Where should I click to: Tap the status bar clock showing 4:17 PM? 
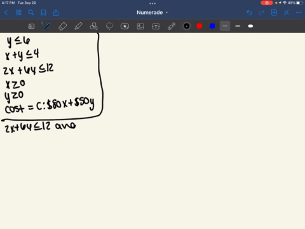pyautogui.click(x=8, y=3)
